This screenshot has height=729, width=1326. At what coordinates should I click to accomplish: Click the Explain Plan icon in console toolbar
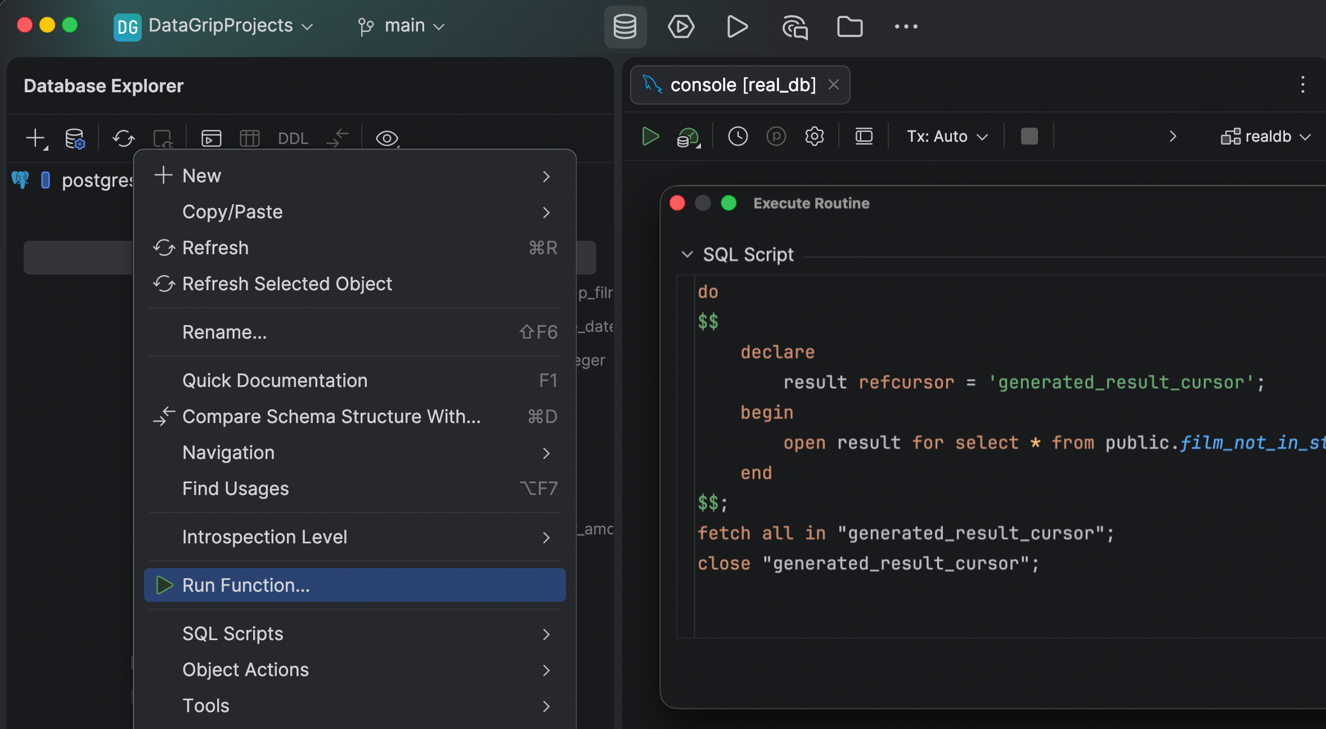coord(688,137)
